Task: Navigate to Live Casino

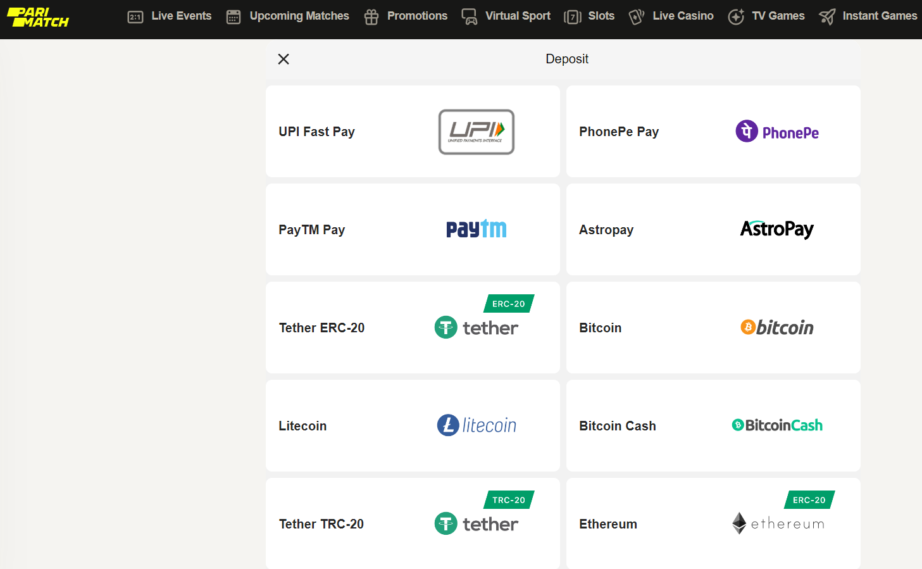Action: click(671, 16)
